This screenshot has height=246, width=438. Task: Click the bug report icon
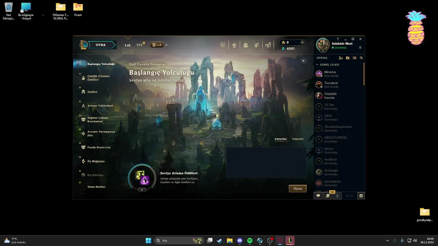[361, 196]
